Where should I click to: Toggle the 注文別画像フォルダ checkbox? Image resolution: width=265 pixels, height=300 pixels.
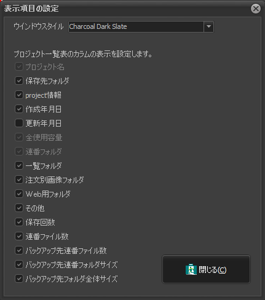tap(19, 180)
